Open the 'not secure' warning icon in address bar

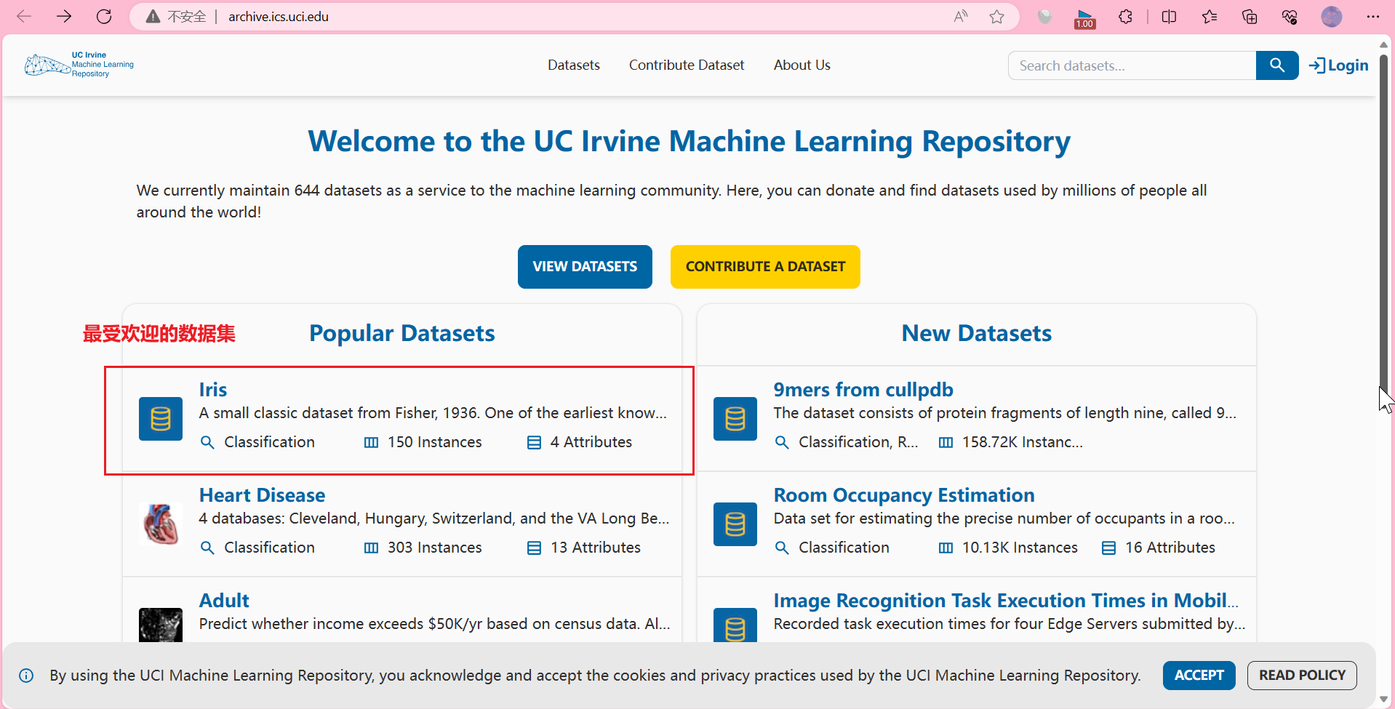click(x=153, y=17)
